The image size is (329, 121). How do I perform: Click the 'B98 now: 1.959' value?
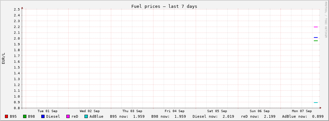pyautogui.click(x=169, y=116)
